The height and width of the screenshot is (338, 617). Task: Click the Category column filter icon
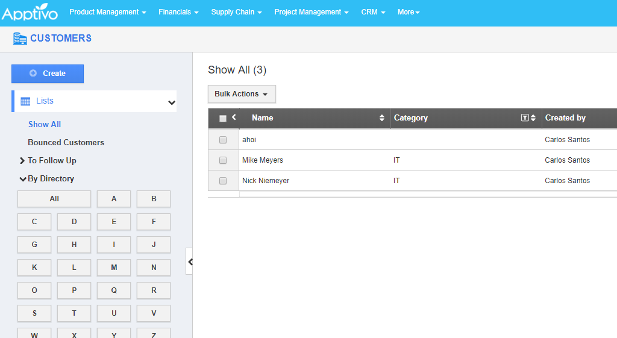(x=525, y=118)
